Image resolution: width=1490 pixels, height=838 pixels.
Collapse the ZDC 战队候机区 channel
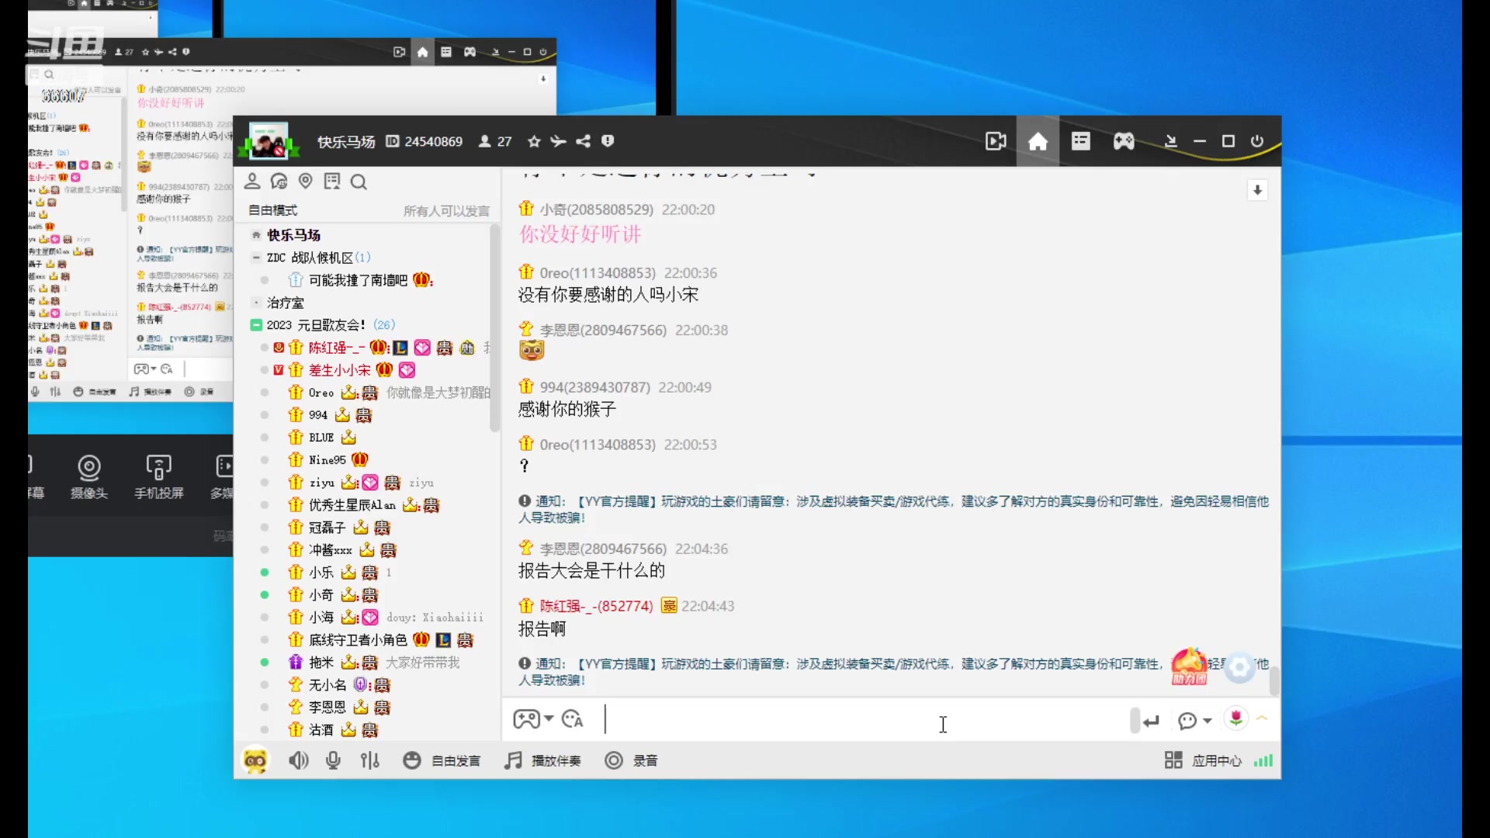(x=256, y=258)
